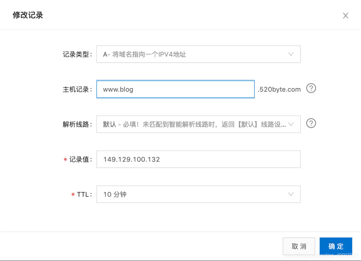Click the chevron arrow on the TTL selector
Viewport: 361px width, 261px height.
click(x=291, y=194)
